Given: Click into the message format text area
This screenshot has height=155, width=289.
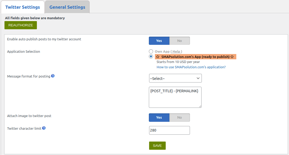Looking at the screenshot, I should point(175,97).
